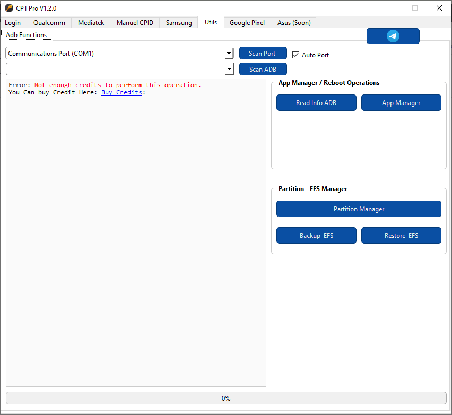The image size is (452, 415).
Task: Open the Buy Credits link
Action: 121,92
